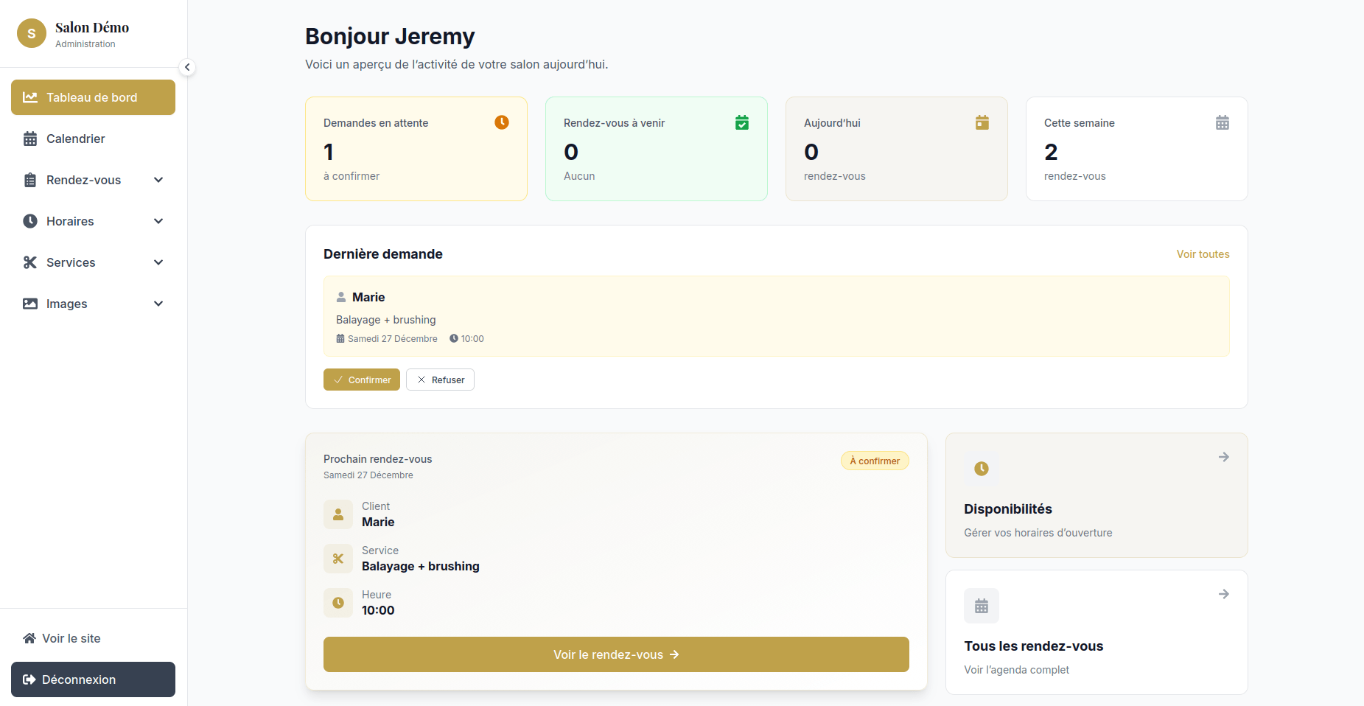Click the calendar icon on Tous les rendez-vous card
The height and width of the screenshot is (706, 1364).
(981, 606)
